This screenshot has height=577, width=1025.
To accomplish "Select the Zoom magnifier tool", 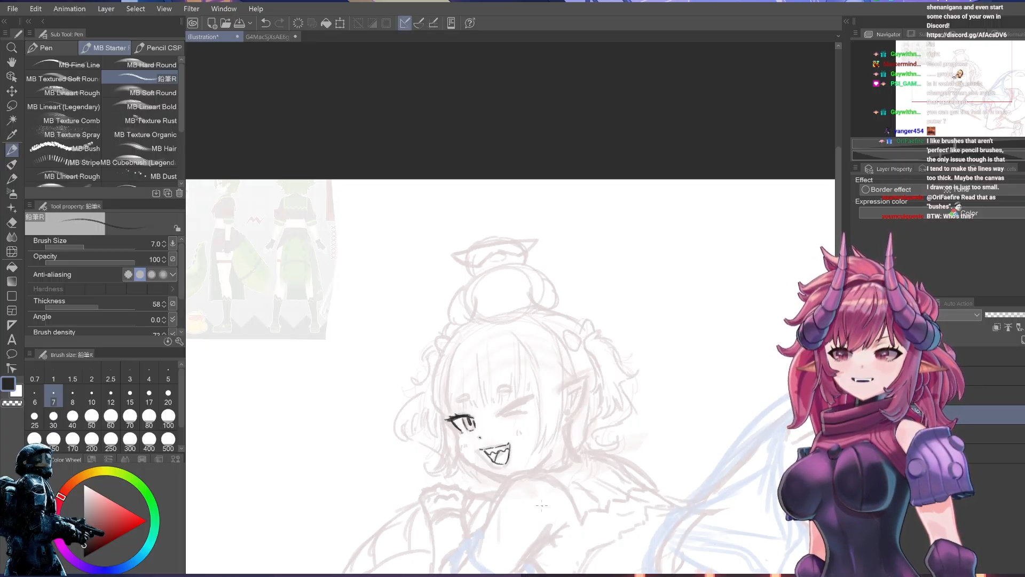I will 11,48.
